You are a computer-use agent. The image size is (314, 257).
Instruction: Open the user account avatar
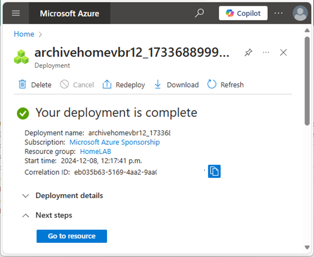(x=300, y=13)
